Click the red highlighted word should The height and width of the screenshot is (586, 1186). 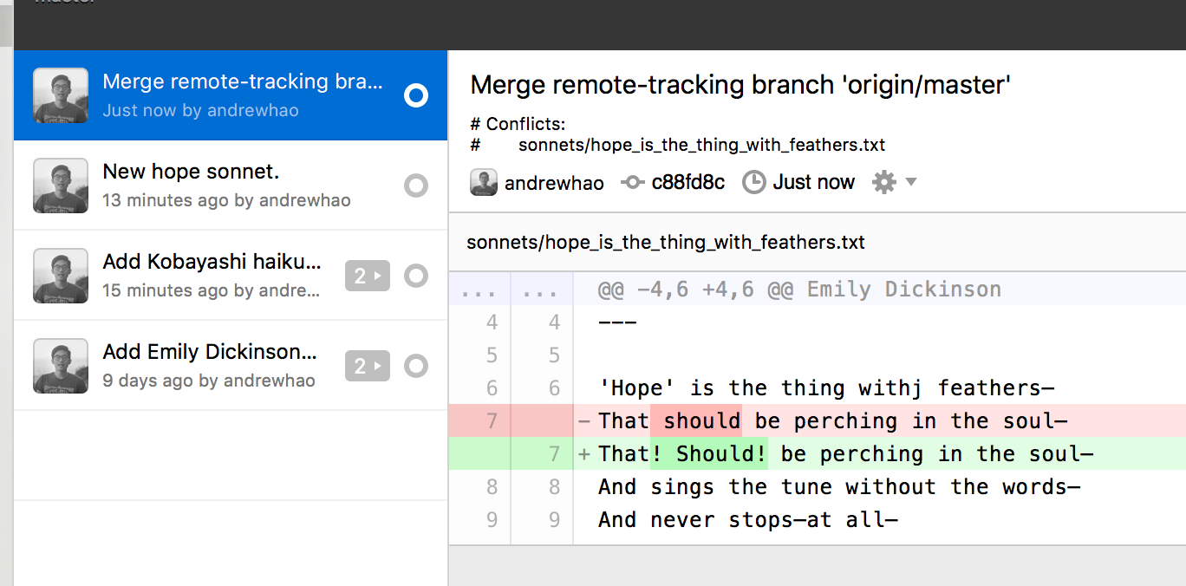702,421
